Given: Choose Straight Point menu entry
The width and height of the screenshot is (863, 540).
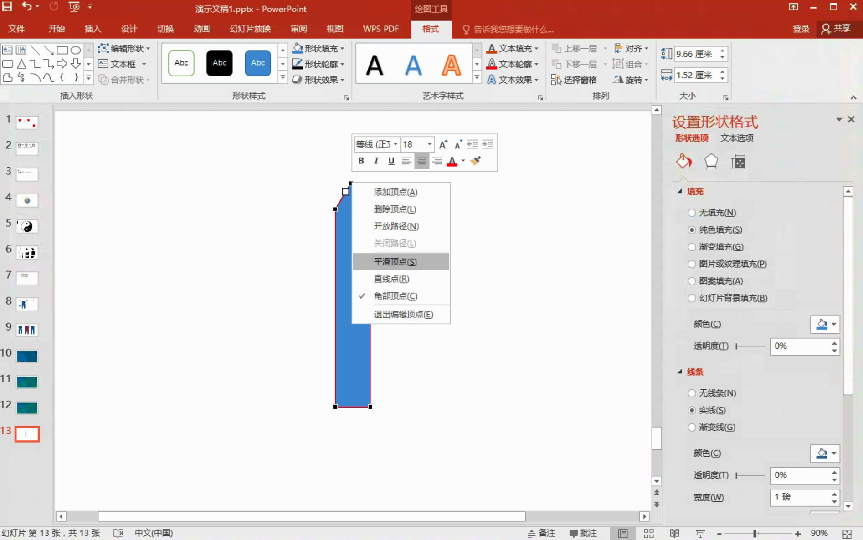Looking at the screenshot, I should coord(401,279).
